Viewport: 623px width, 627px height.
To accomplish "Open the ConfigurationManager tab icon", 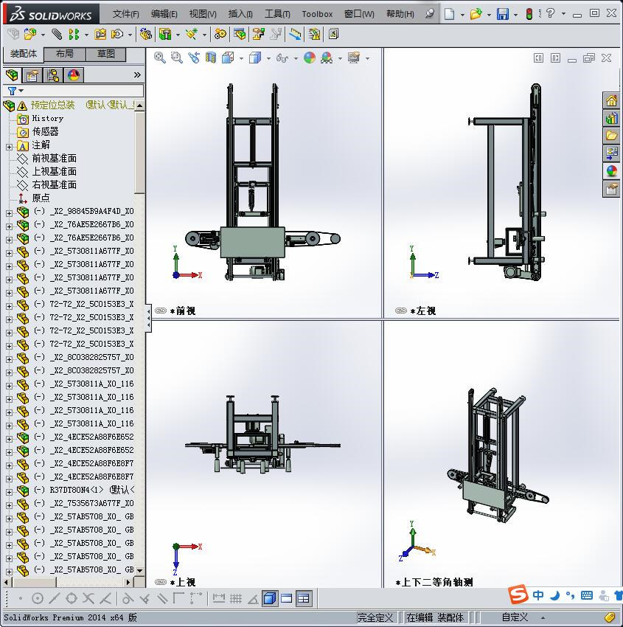I will pos(53,75).
